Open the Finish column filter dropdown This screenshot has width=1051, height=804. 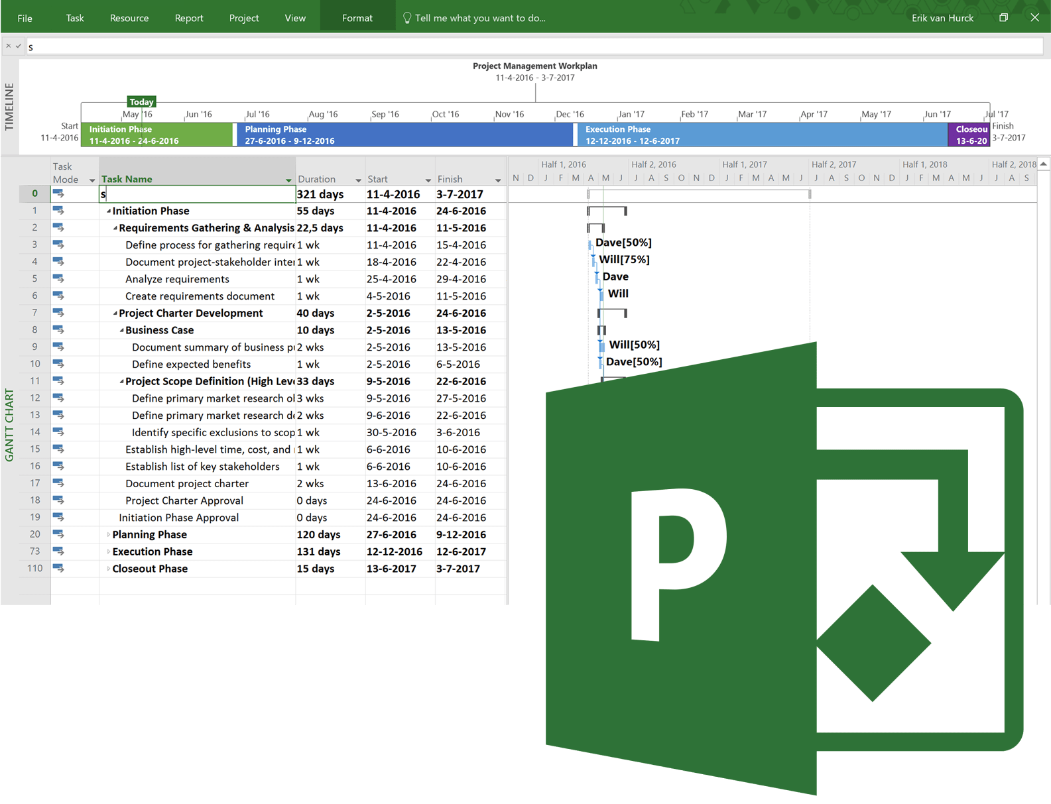tap(498, 180)
